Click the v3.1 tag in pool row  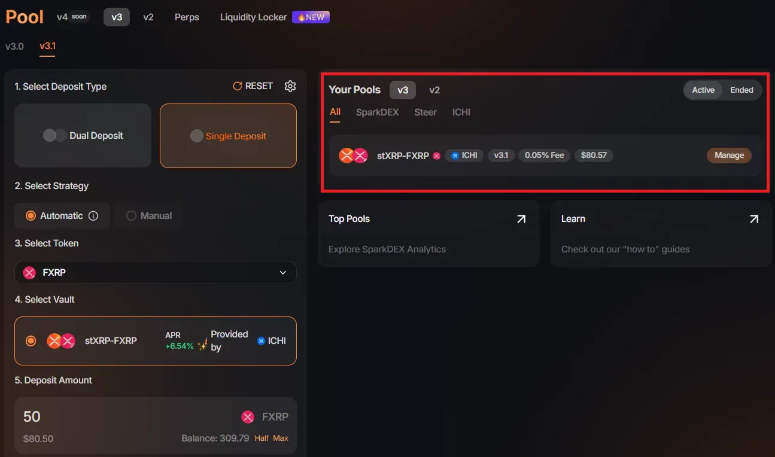pyautogui.click(x=501, y=156)
